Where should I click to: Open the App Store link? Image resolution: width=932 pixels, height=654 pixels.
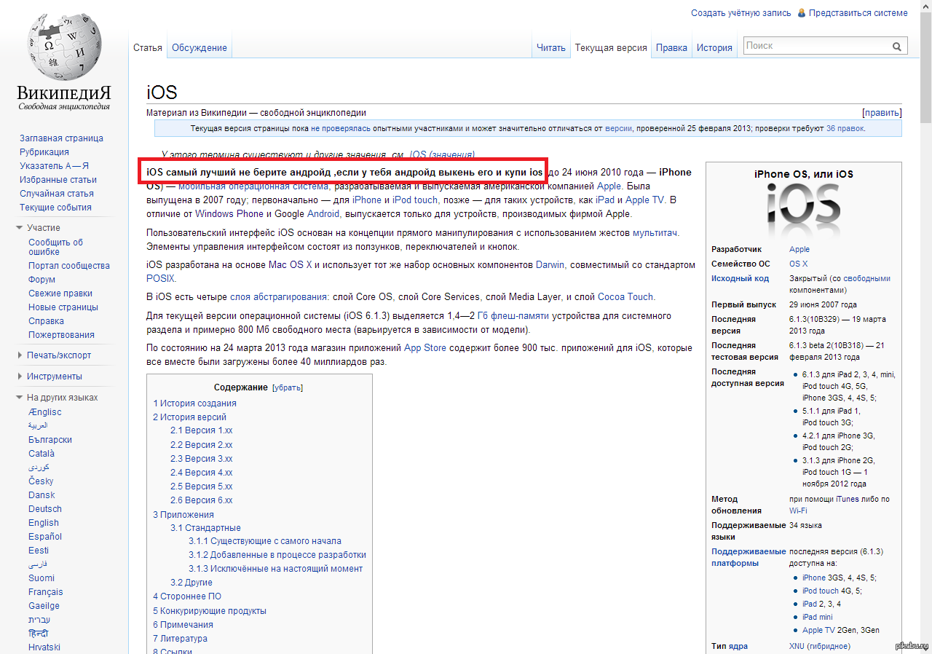(425, 348)
